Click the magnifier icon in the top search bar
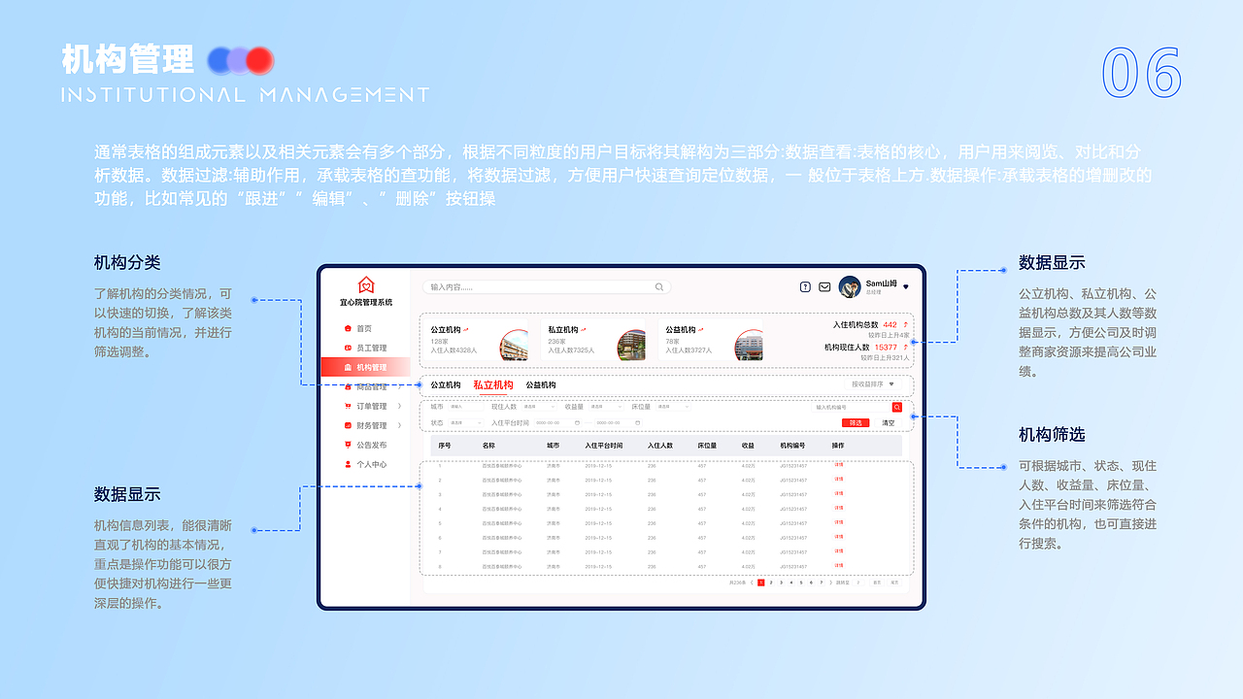This screenshot has width=1243, height=699. pos(659,287)
